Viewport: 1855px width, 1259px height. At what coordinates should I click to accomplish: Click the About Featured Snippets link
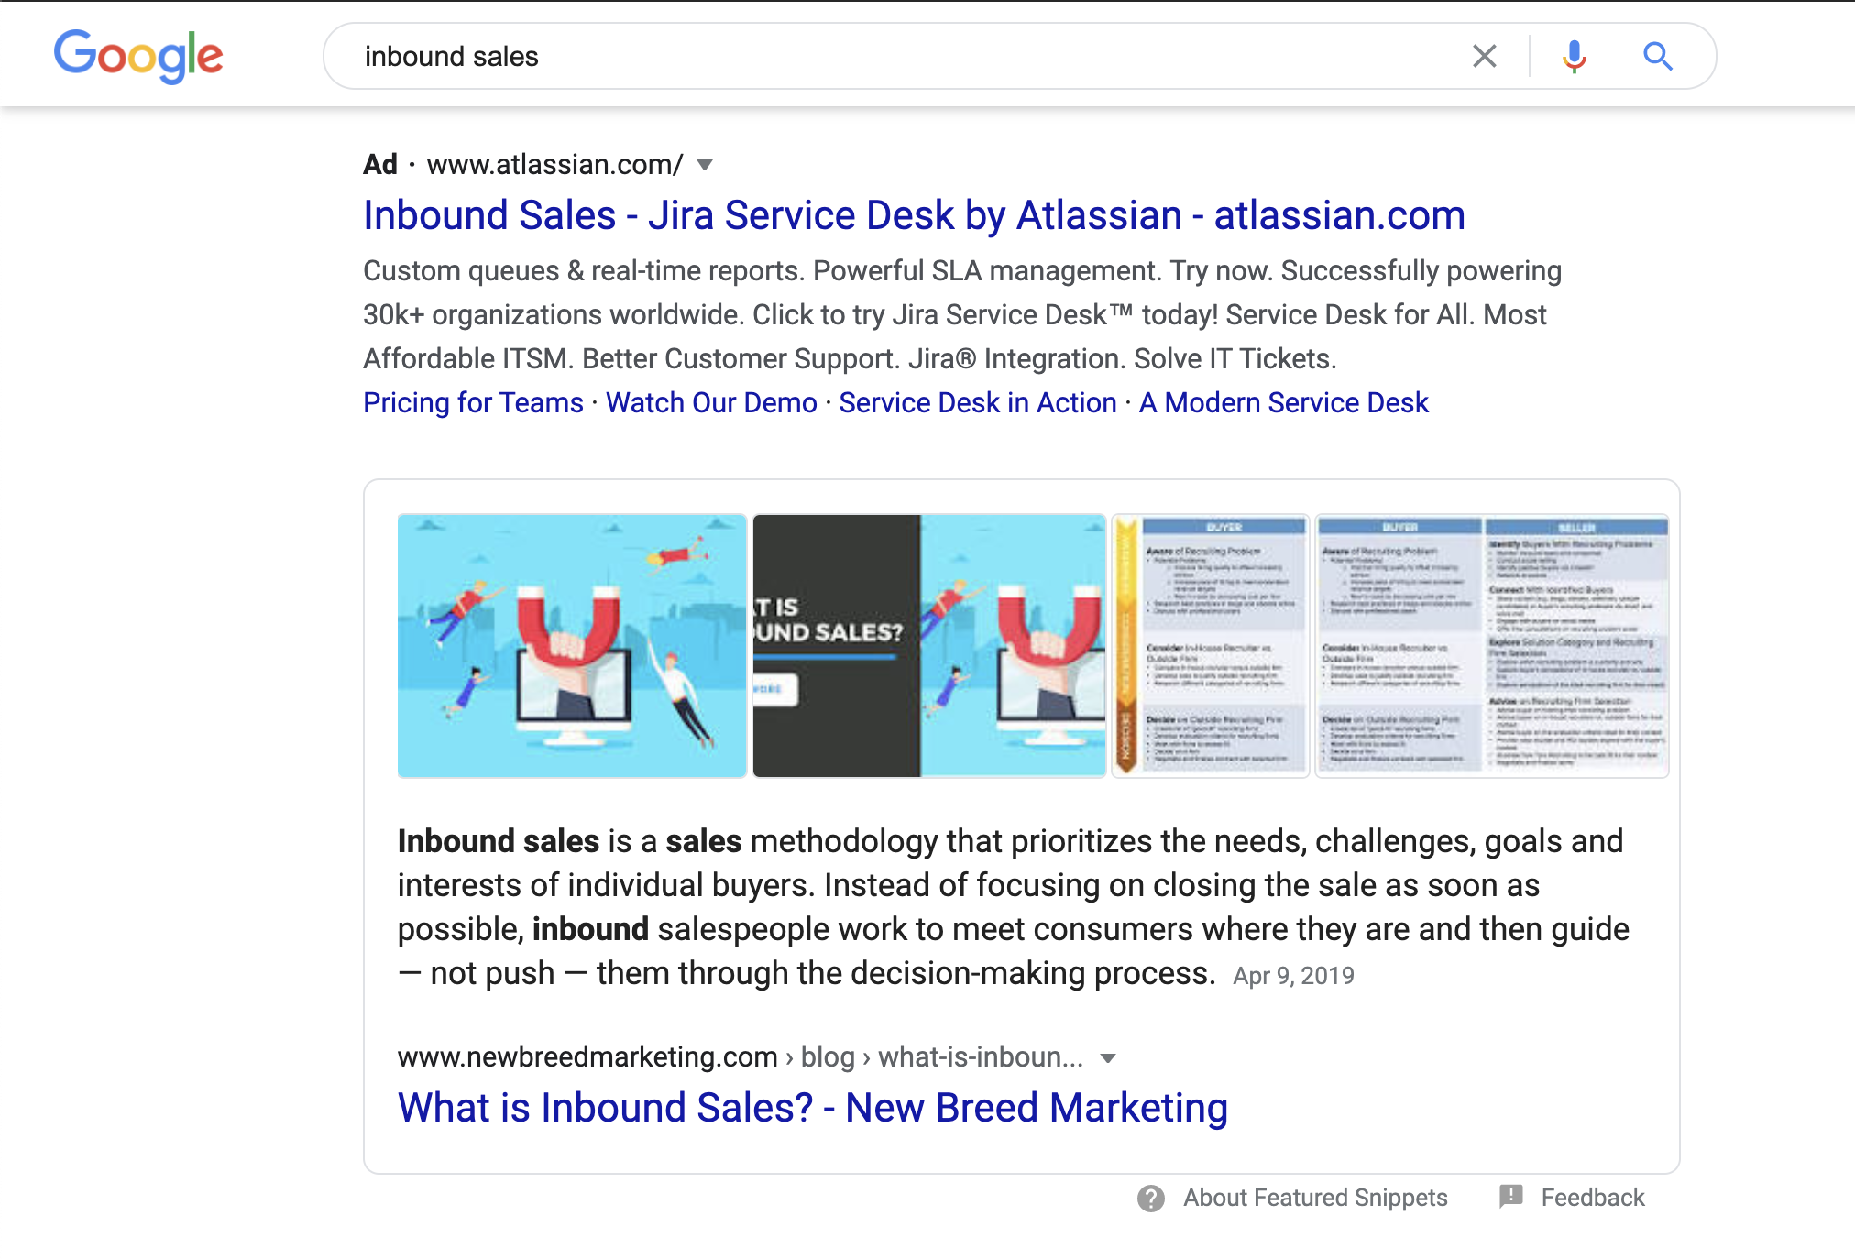[1315, 1198]
